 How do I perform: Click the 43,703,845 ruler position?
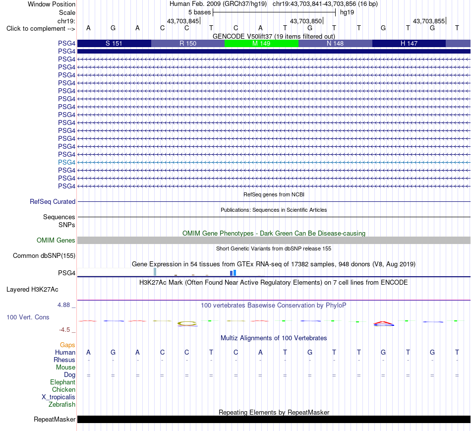coord(183,21)
